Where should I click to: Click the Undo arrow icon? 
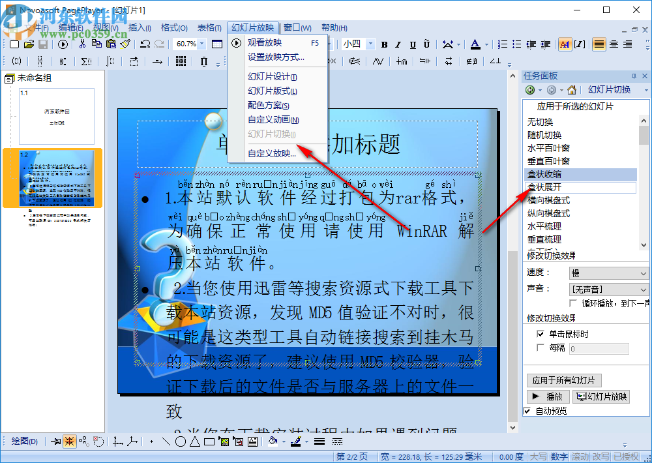coord(145,44)
